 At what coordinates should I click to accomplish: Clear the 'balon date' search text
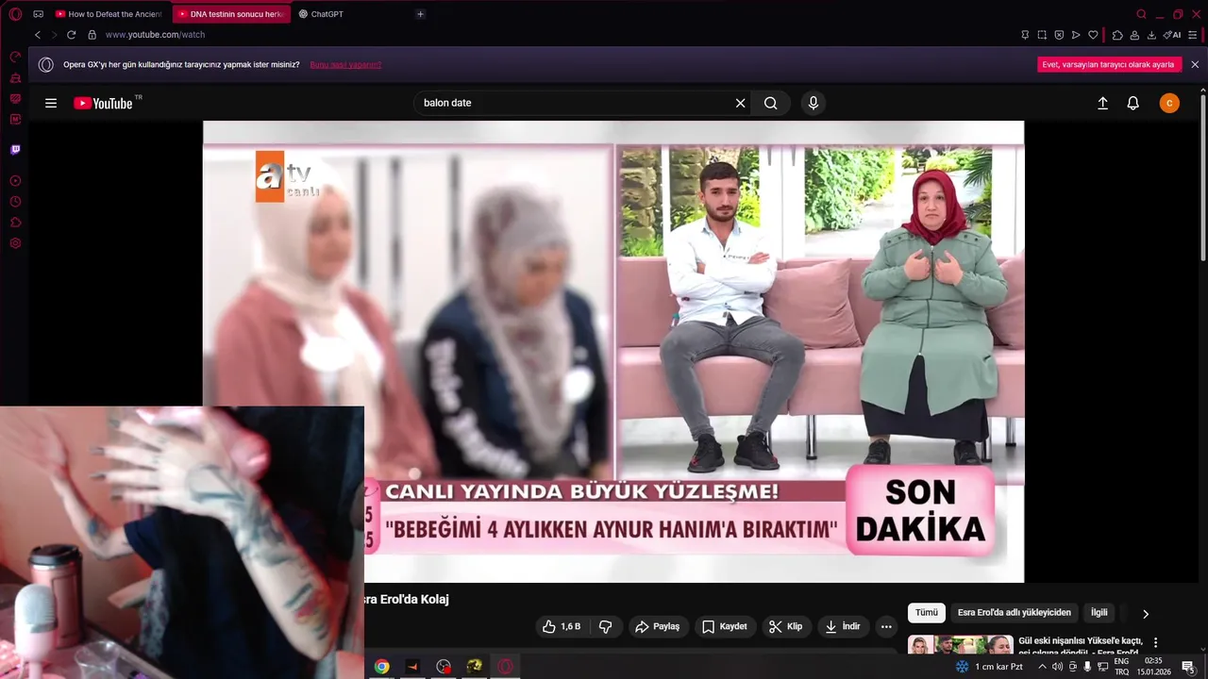tap(741, 104)
